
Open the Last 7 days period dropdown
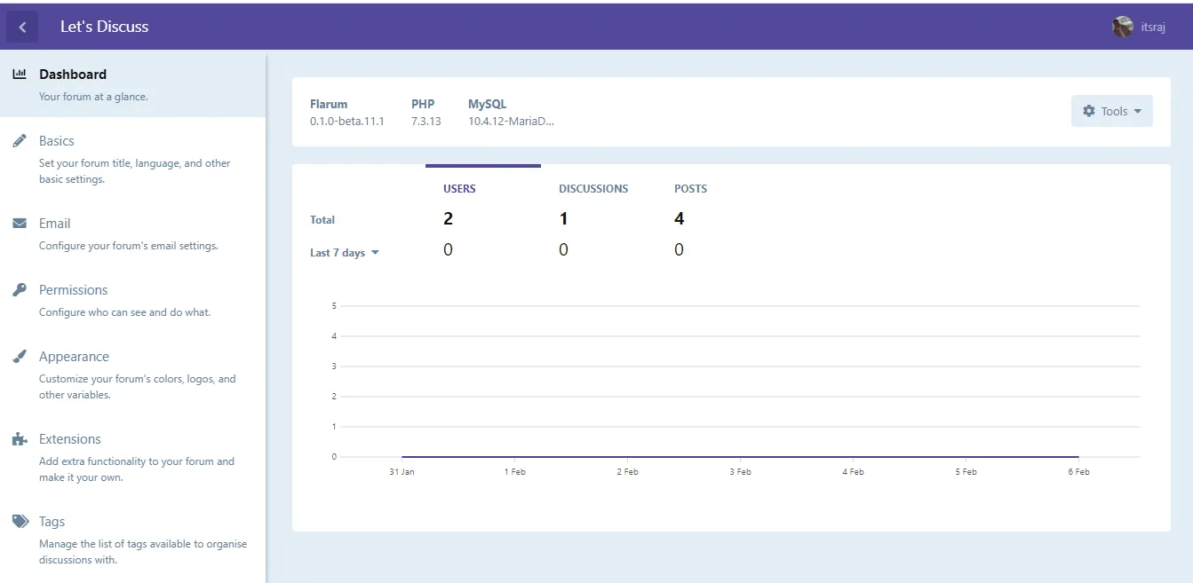(x=345, y=253)
